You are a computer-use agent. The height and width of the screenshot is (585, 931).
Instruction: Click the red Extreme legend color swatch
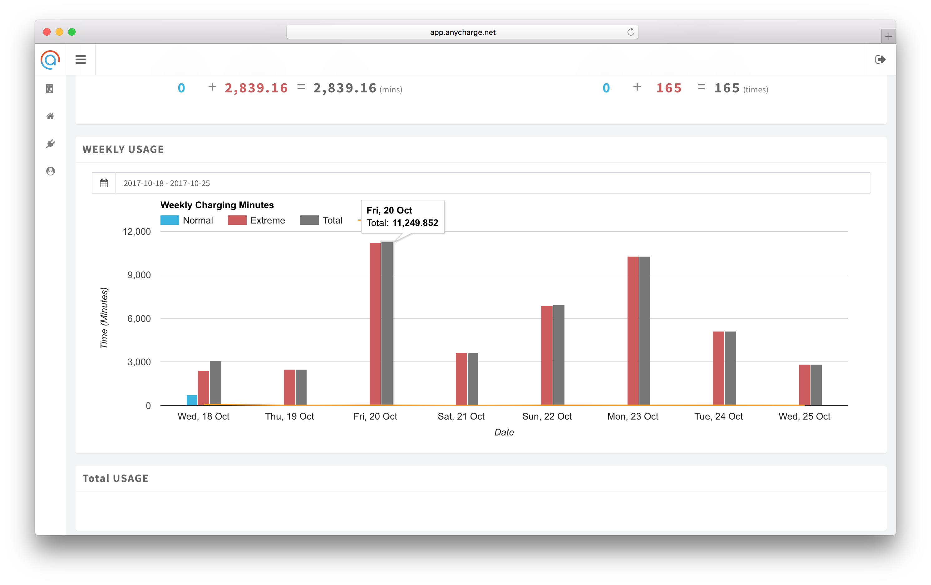(237, 220)
